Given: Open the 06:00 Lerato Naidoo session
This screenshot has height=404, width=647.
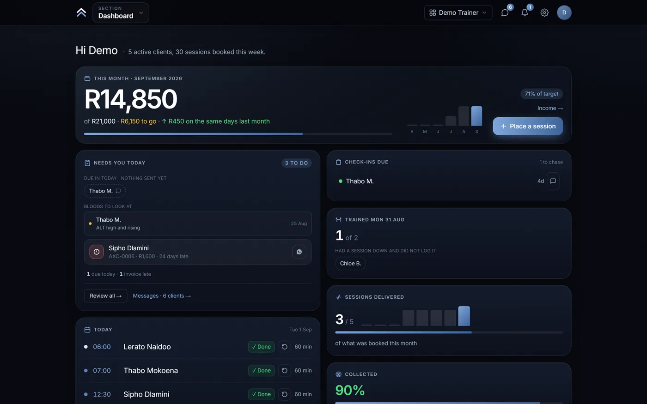Looking at the screenshot, I should point(198,347).
